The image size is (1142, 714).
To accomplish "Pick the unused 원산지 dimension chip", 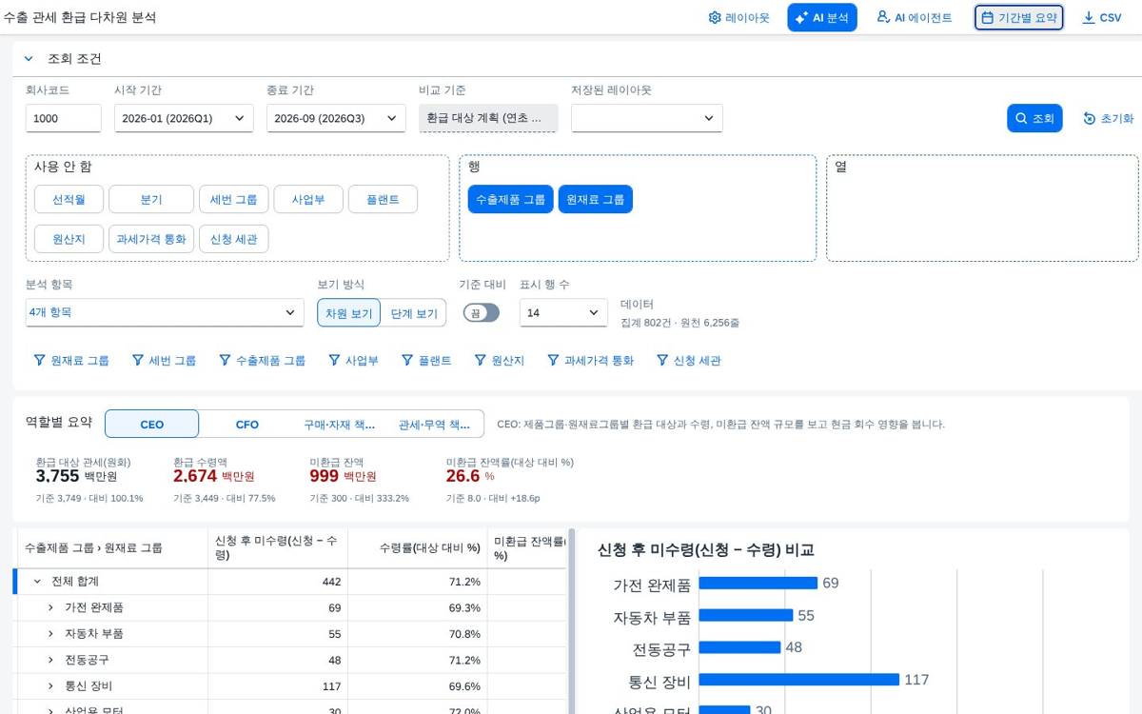I will tap(69, 239).
